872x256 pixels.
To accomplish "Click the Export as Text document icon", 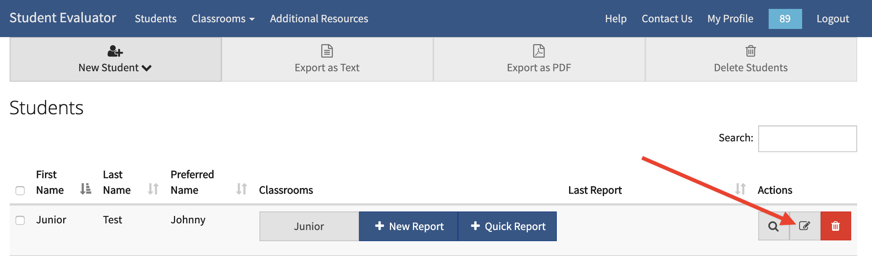I will [327, 51].
